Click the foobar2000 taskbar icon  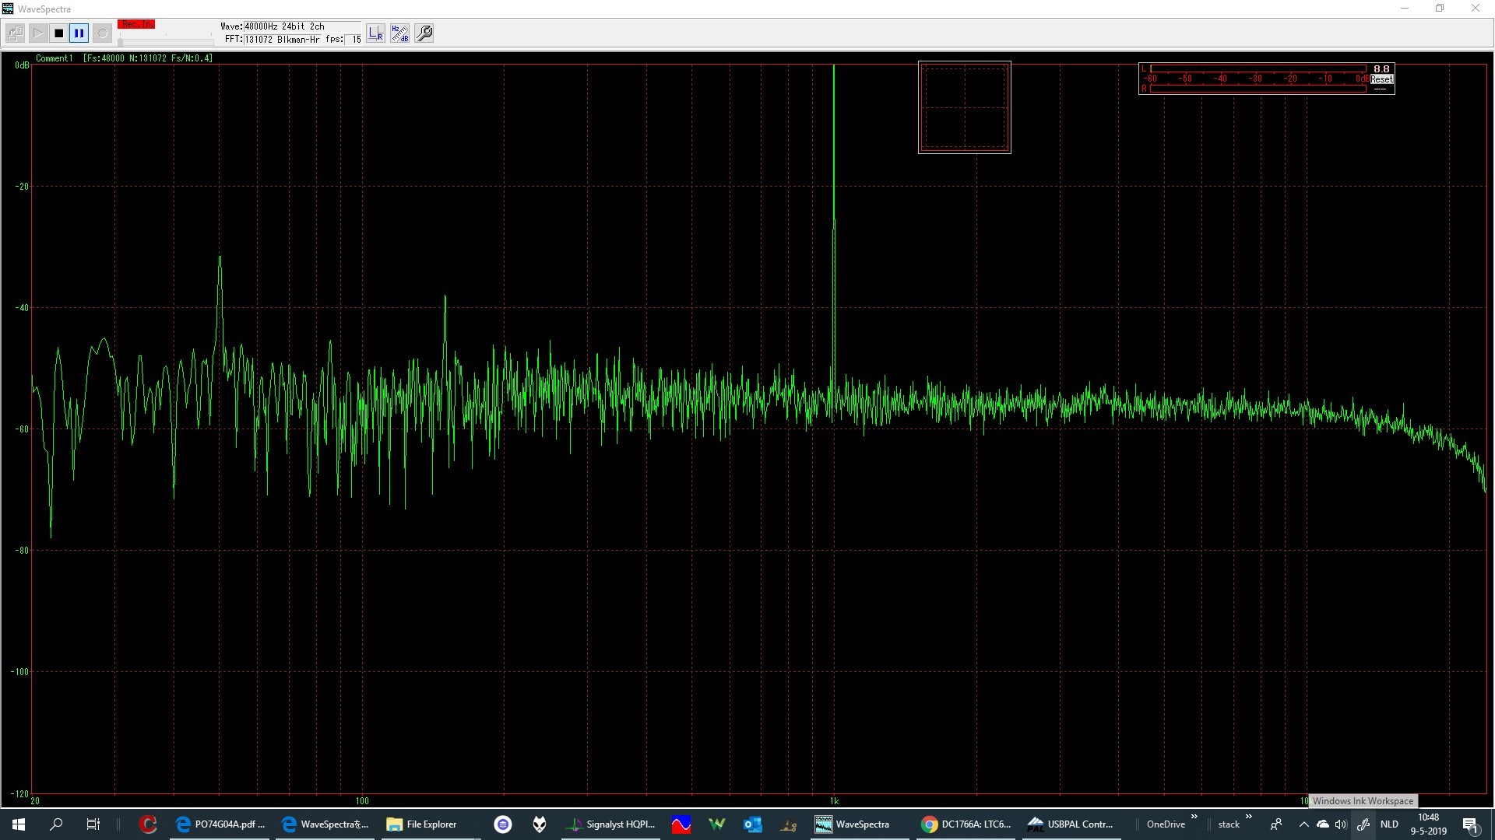539,824
